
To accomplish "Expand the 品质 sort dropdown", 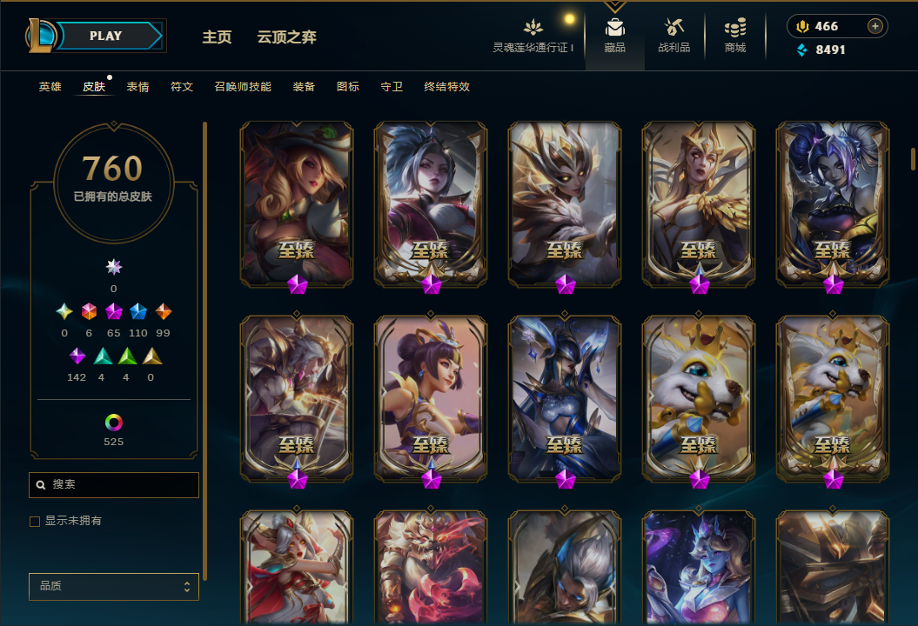I will (x=114, y=586).
